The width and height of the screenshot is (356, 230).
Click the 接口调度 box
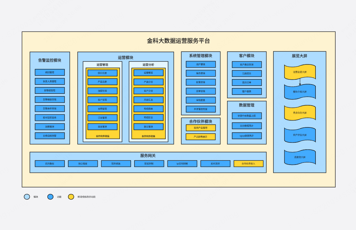pyautogui.click(x=83, y=164)
